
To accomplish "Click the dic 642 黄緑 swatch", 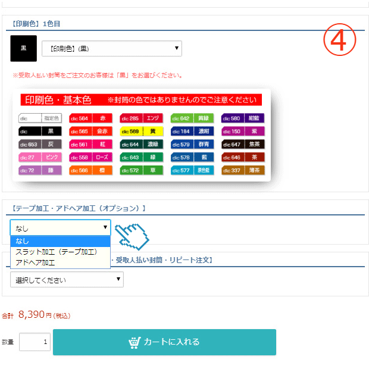I will [192, 118].
